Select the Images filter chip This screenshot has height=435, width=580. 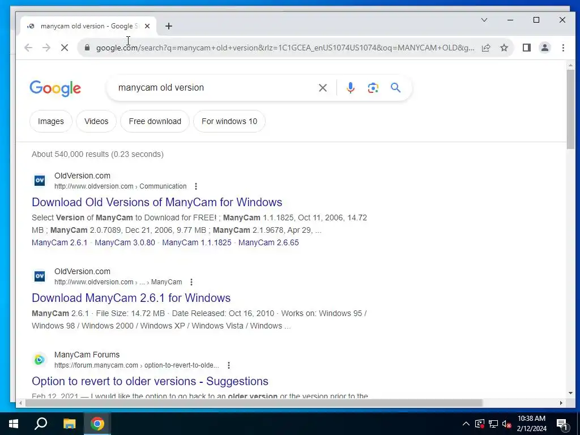[50, 121]
